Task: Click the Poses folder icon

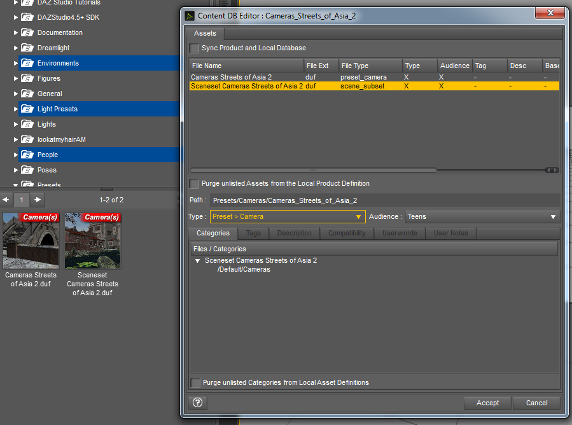Action: (27, 171)
